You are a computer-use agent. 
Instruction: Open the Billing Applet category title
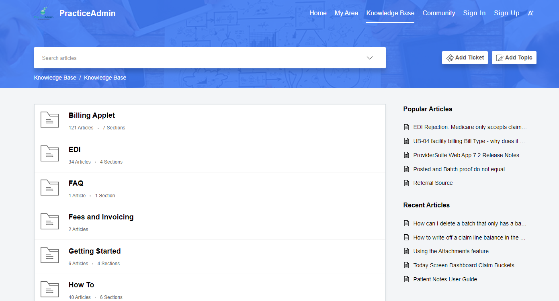tap(92, 115)
